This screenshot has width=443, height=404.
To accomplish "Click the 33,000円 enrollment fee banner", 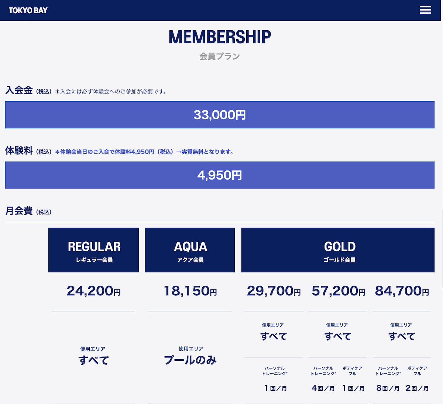I will pos(220,115).
